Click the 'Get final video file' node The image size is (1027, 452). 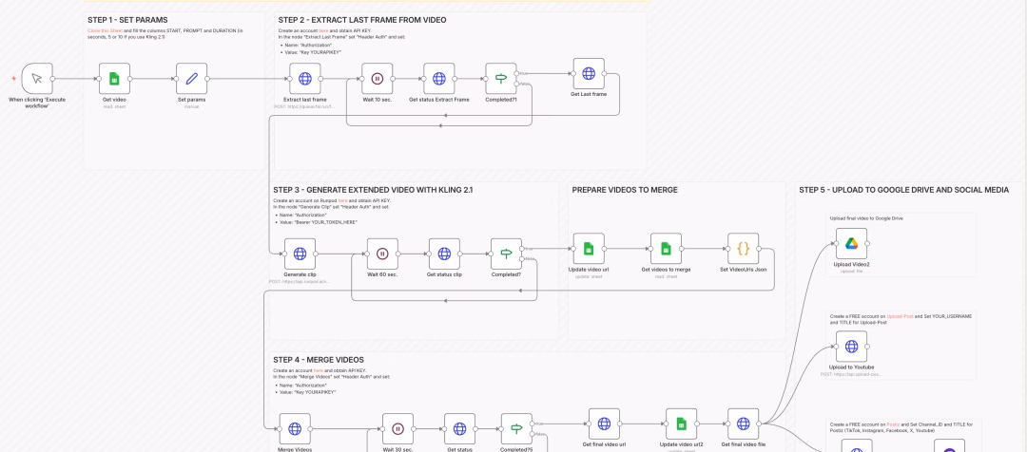(x=743, y=424)
